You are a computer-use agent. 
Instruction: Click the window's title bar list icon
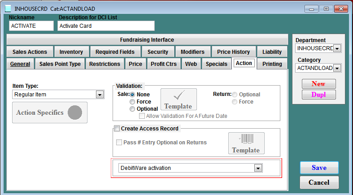[8, 9]
